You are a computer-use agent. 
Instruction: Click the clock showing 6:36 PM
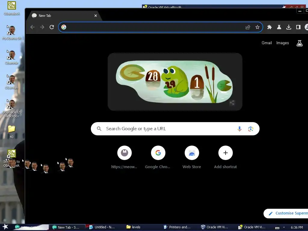pyautogui.click(x=297, y=227)
